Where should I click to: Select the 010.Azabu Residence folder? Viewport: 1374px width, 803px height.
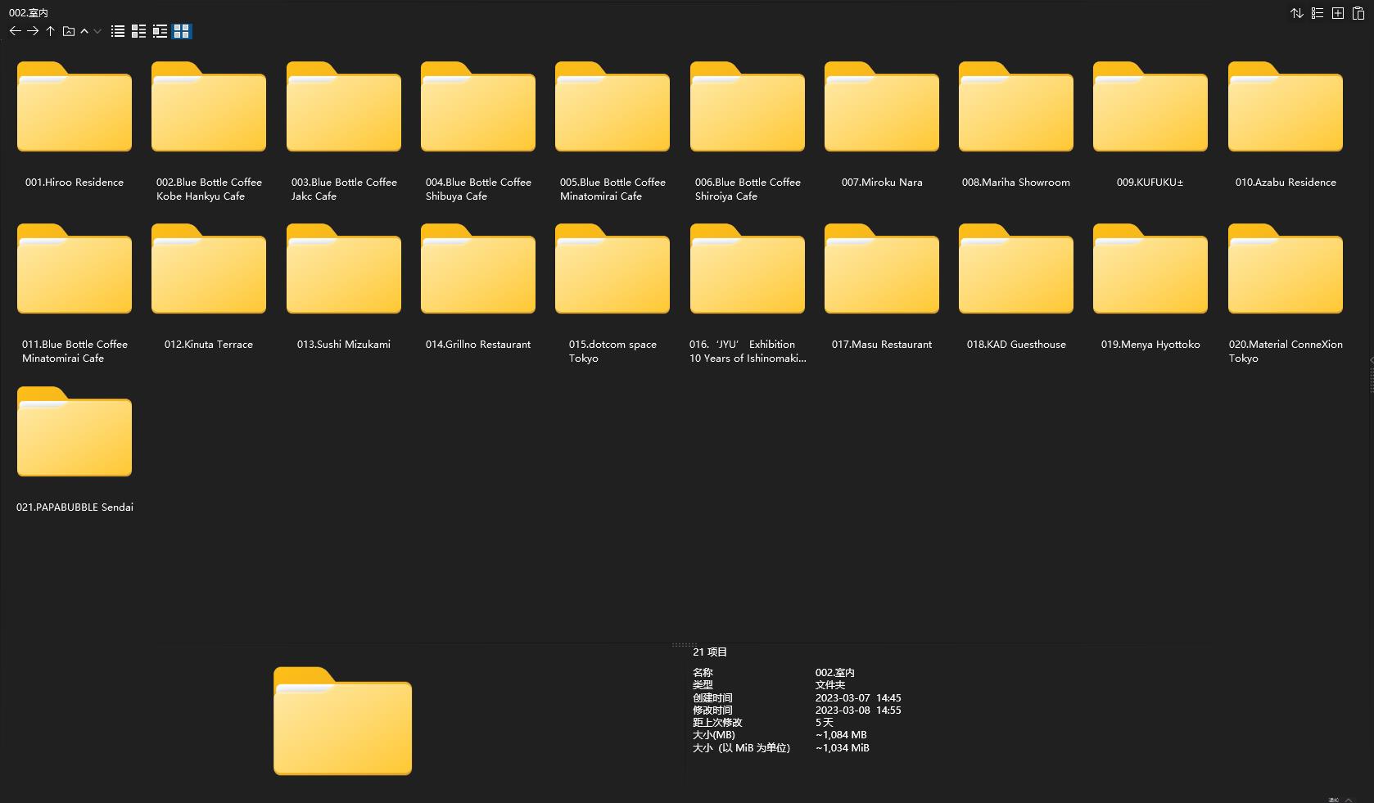[x=1286, y=124]
